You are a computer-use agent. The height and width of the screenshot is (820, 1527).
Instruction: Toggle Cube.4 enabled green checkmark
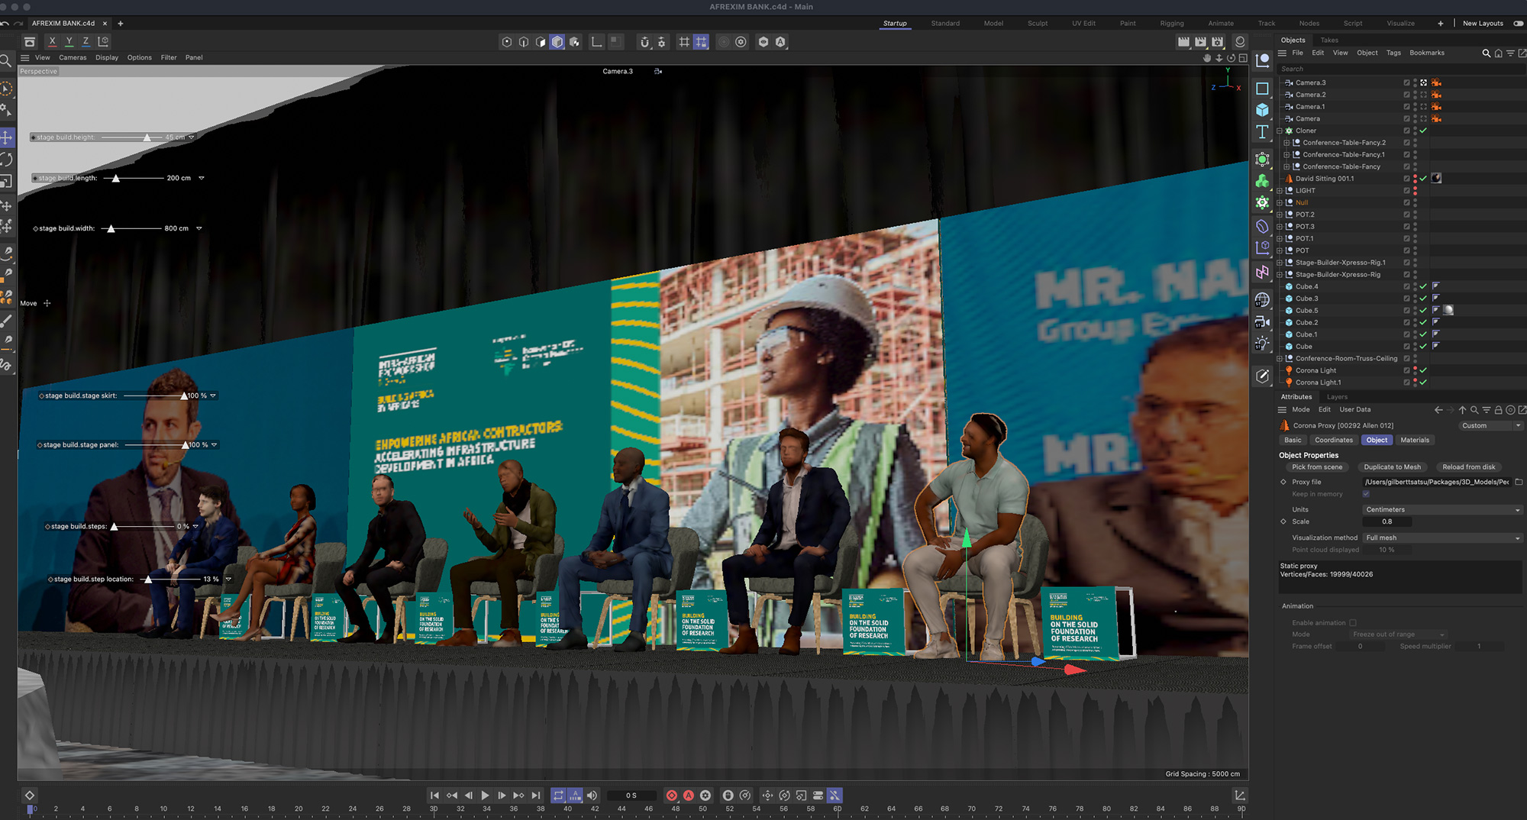point(1423,287)
